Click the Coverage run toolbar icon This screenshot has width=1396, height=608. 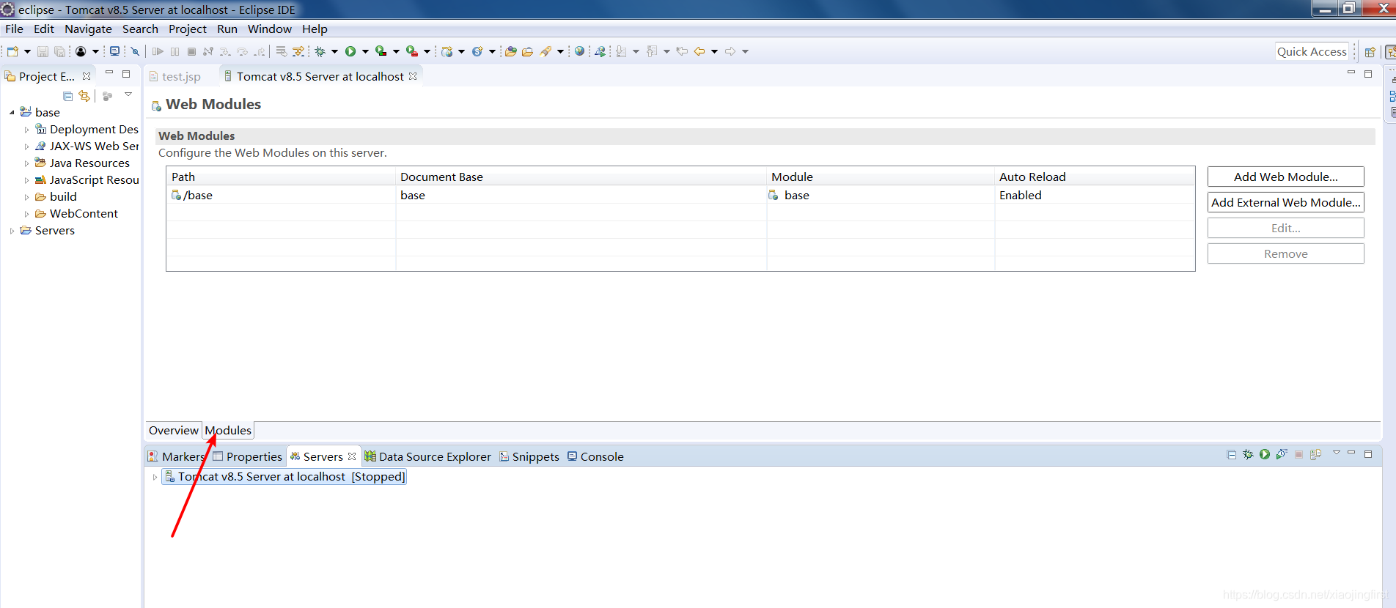tap(381, 51)
